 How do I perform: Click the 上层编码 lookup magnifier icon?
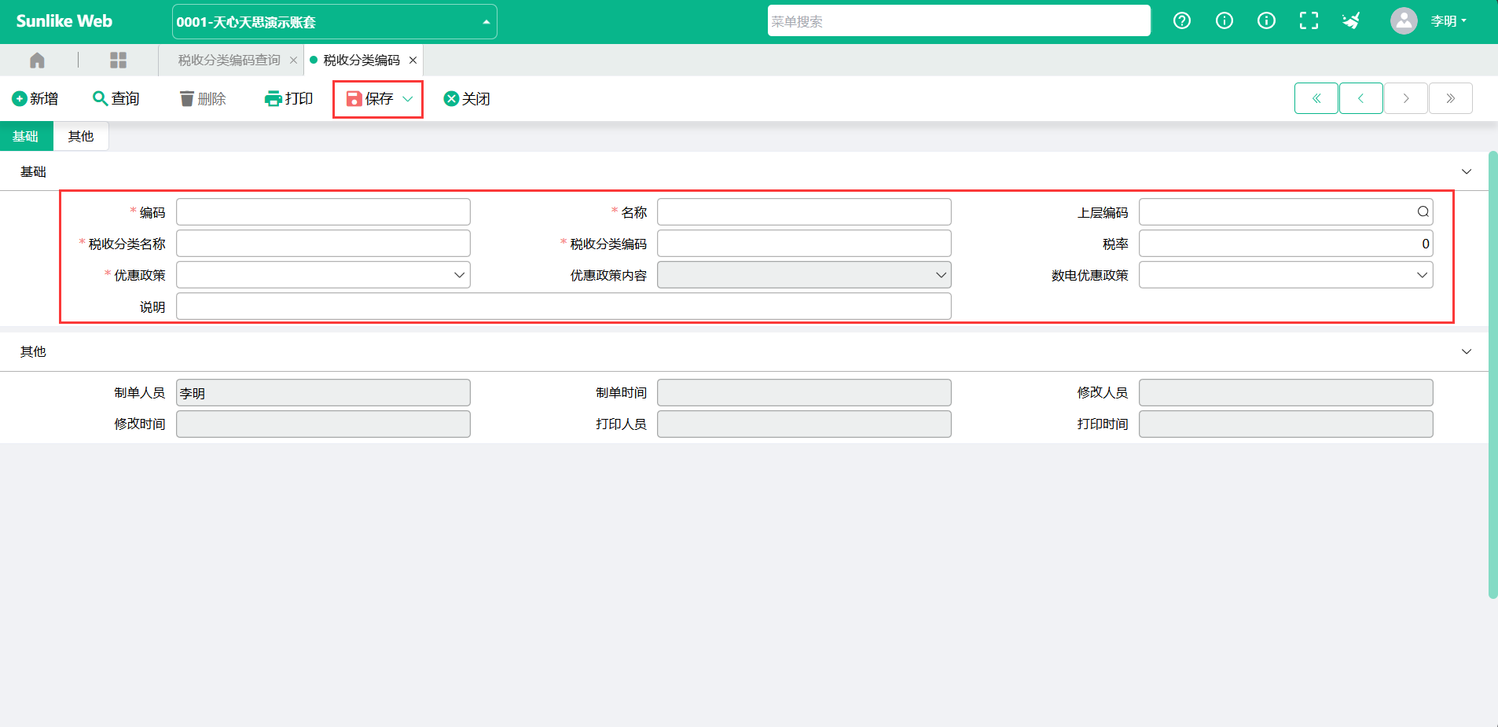coord(1423,211)
